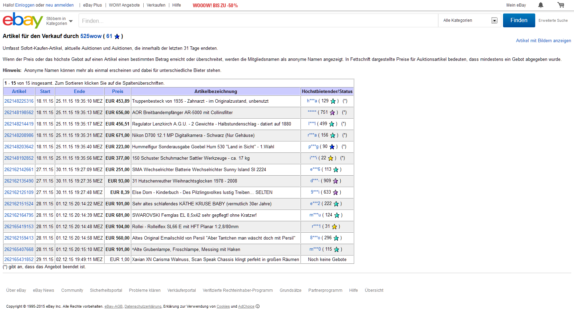Open item 262165431852

pyautogui.click(x=19, y=260)
